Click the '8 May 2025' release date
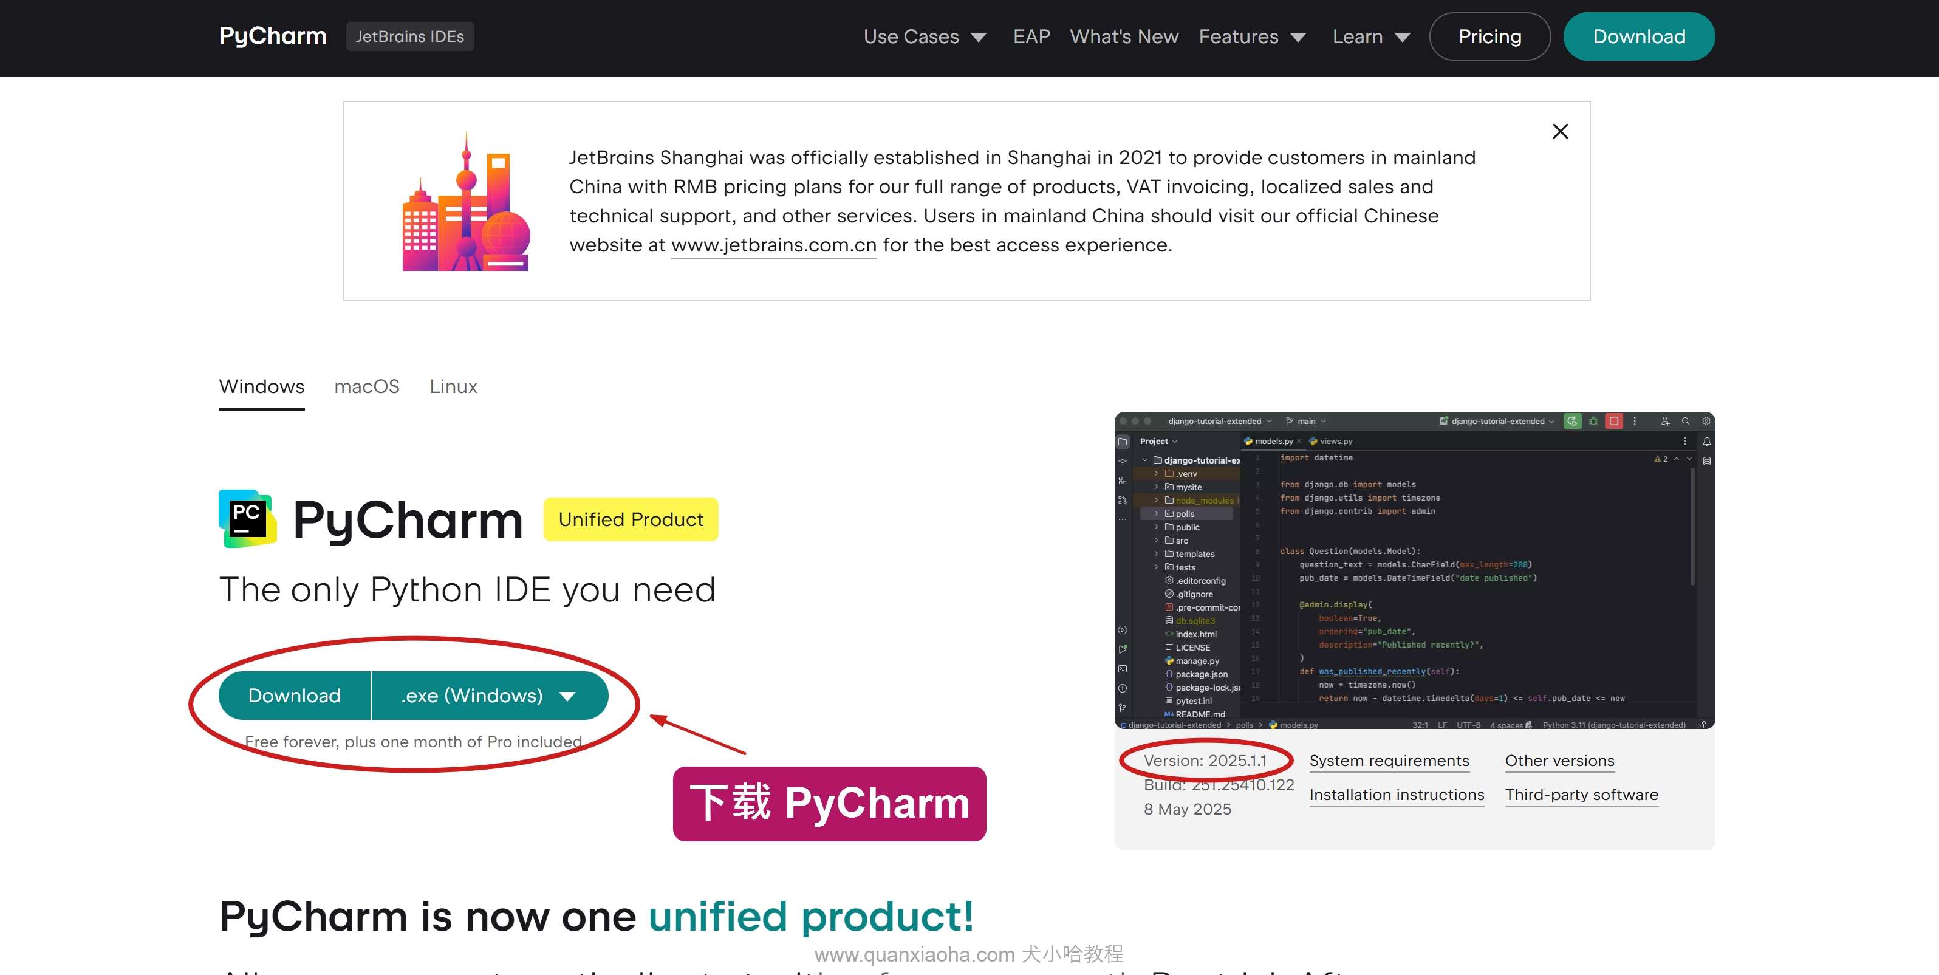 1187,809
